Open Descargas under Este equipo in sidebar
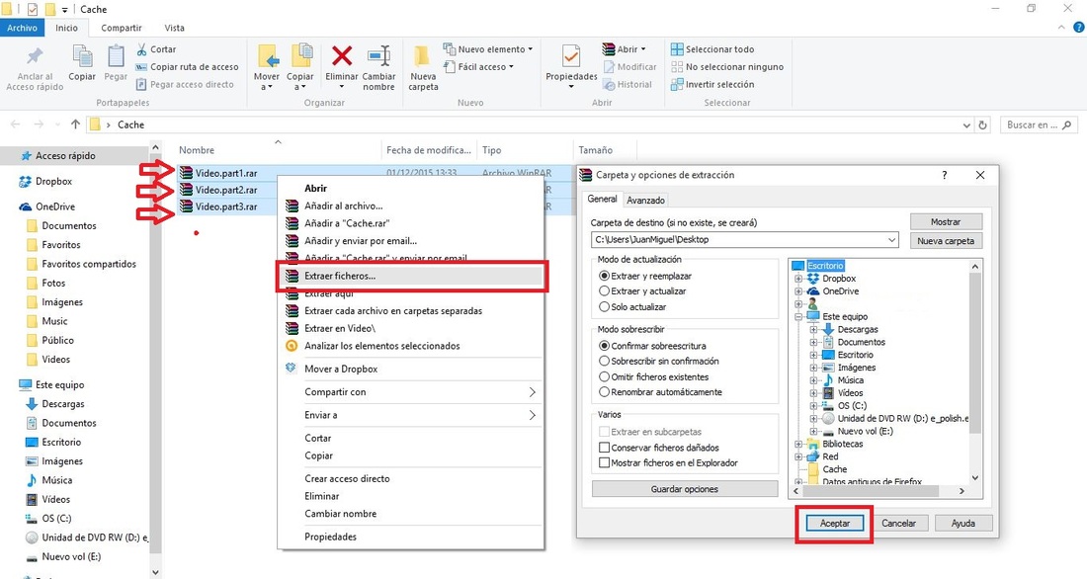 pos(55,403)
